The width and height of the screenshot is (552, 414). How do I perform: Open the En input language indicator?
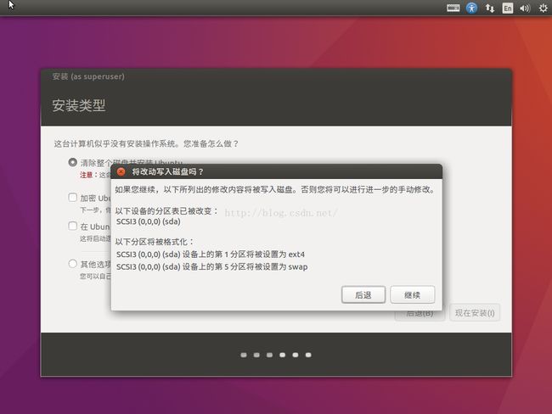[x=507, y=8]
